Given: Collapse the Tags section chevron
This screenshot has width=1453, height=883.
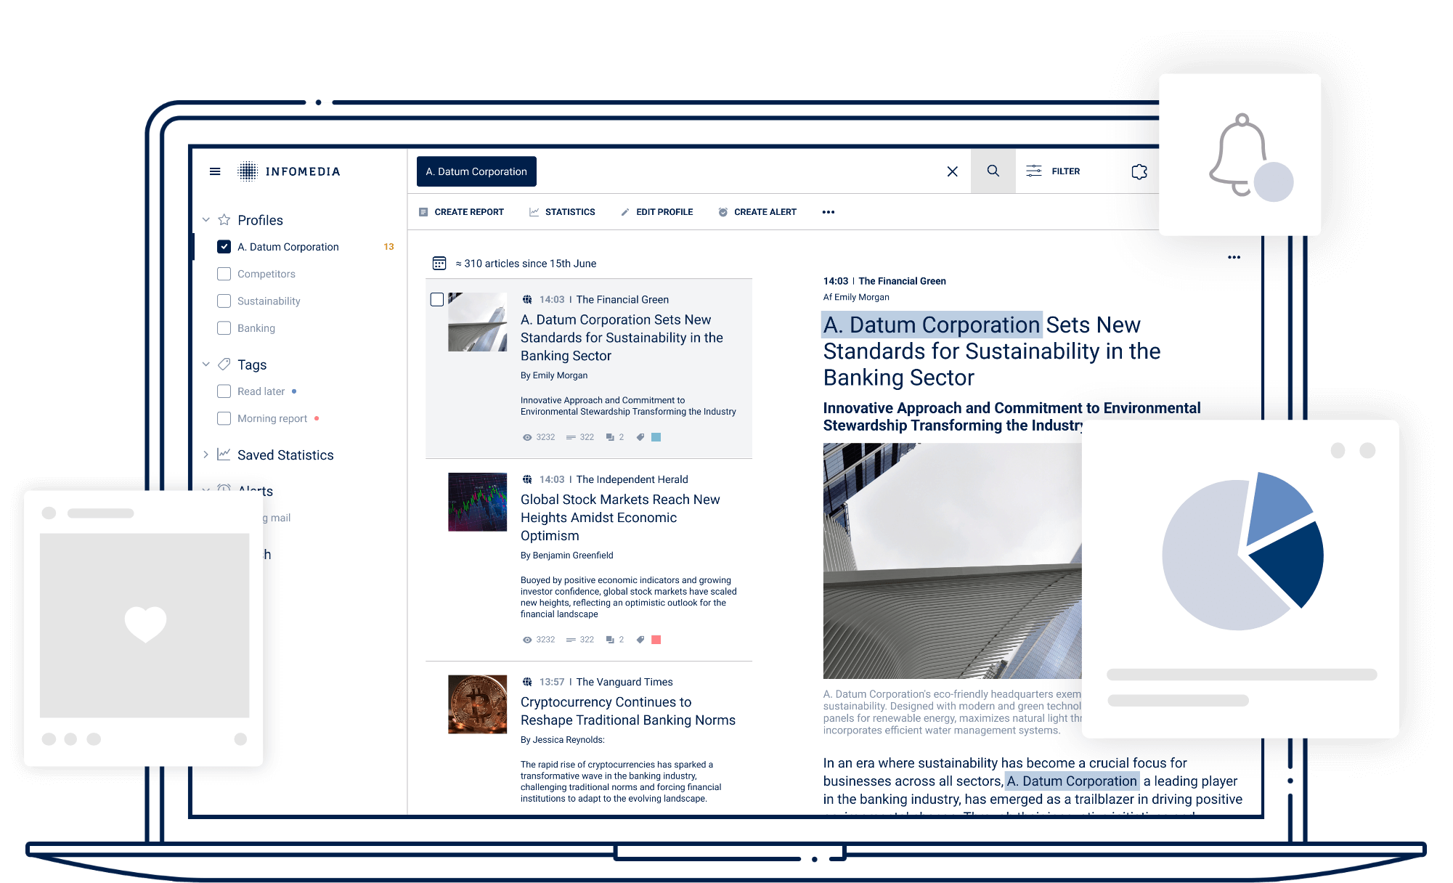Looking at the screenshot, I should (205, 364).
